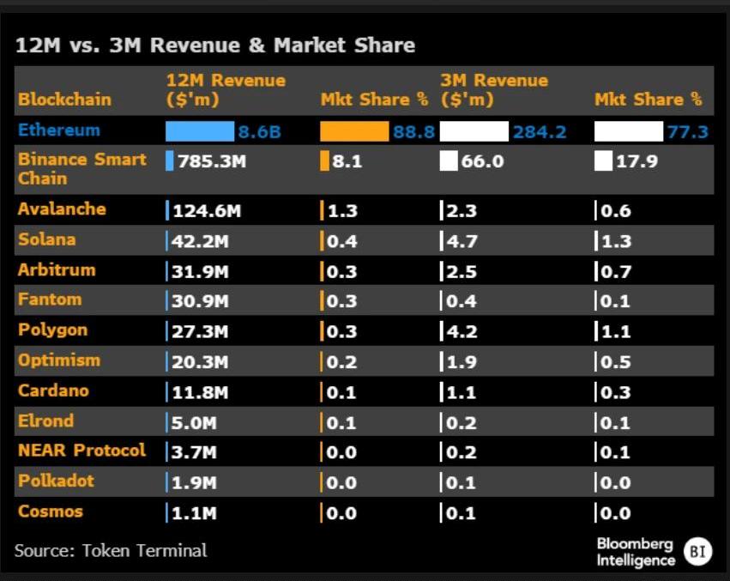This screenshot has height=581, width=730.
Task: Click Ethereum's orange market share bar
Action: coord(355,131)
